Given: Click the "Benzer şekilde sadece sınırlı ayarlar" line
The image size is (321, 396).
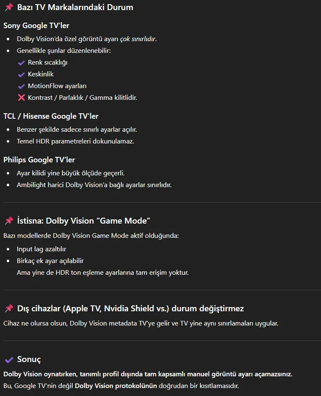Looking at the screenshot, I should (x=77, y=130).
